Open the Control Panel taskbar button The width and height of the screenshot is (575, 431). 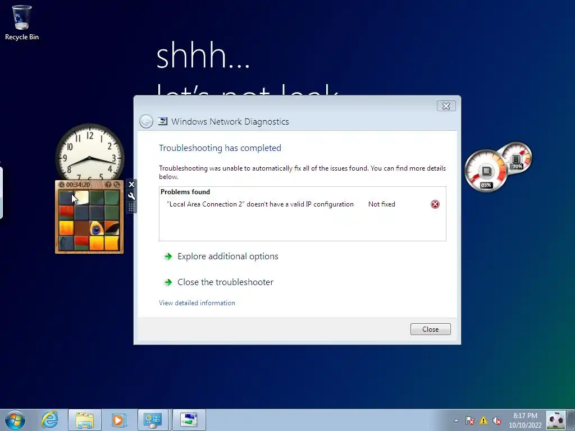tap(153, 420)
